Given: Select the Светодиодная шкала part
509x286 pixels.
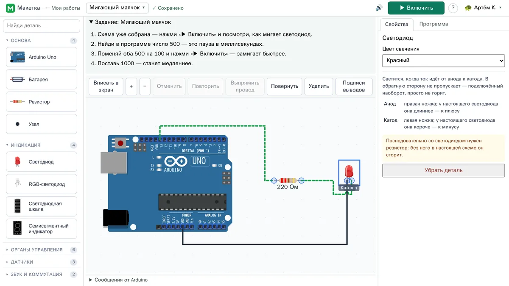Looking at the screenshot, I should (x=42, y=206).
